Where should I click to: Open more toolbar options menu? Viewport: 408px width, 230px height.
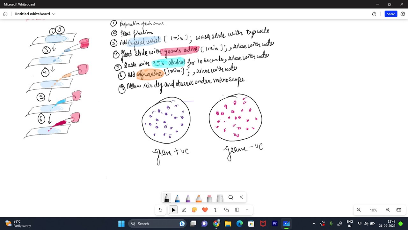click(248, 210)
